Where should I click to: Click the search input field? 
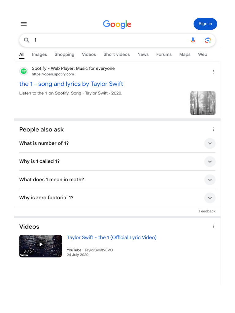pos(107,40)
